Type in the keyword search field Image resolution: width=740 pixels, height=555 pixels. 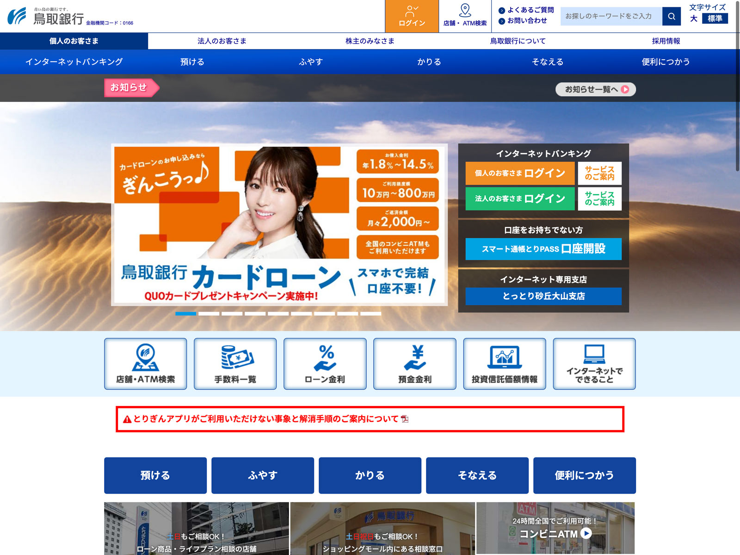tap(610, 16)
